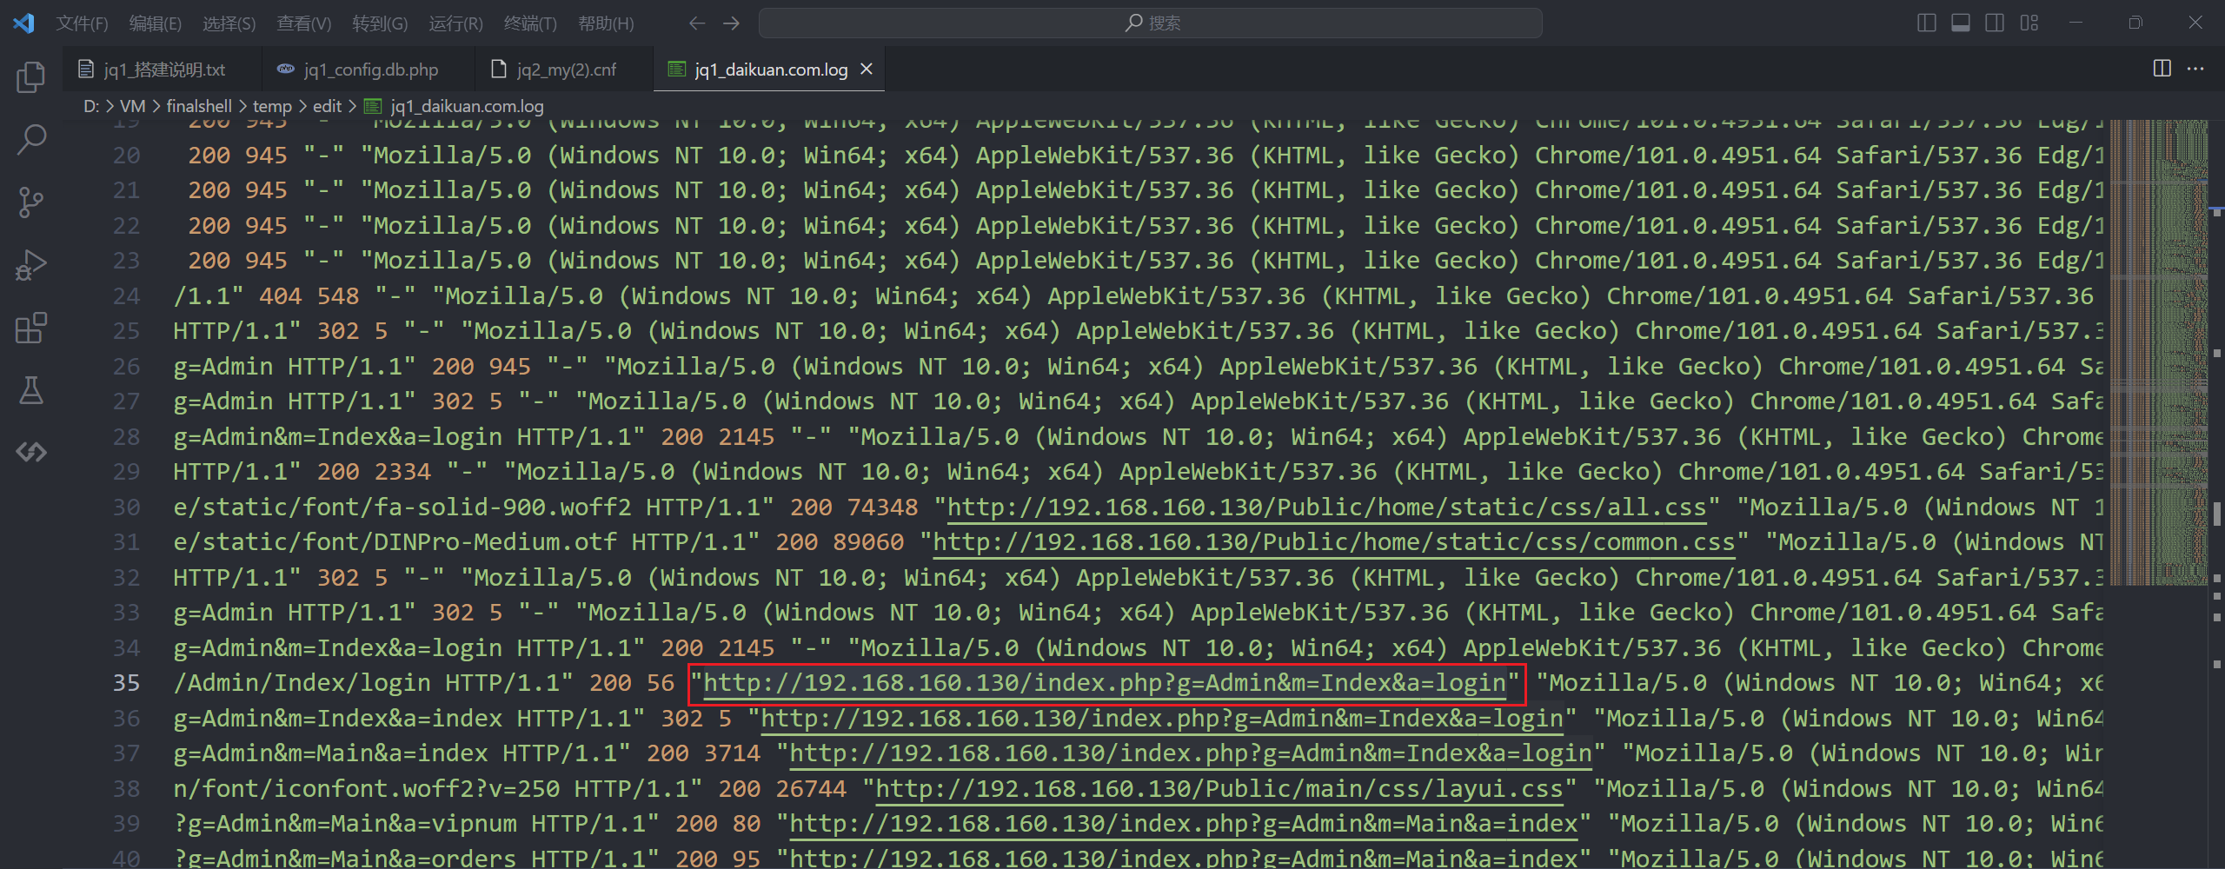Click the minimap code overview
Viewport: 2225px width, 869px height.
[x=2159, y=352]
